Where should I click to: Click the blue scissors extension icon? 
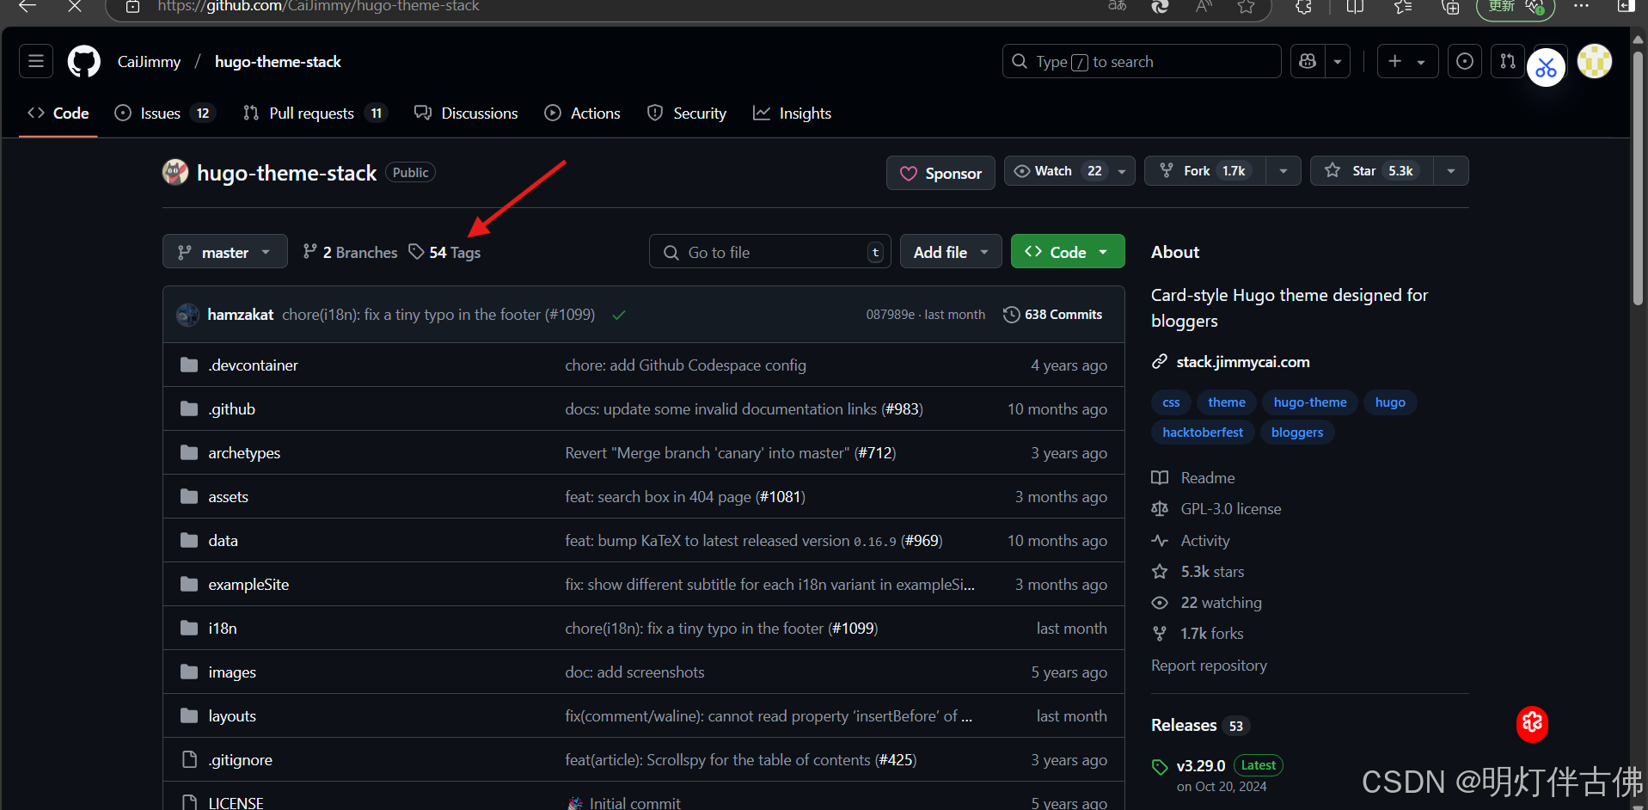coord(1546,68)
